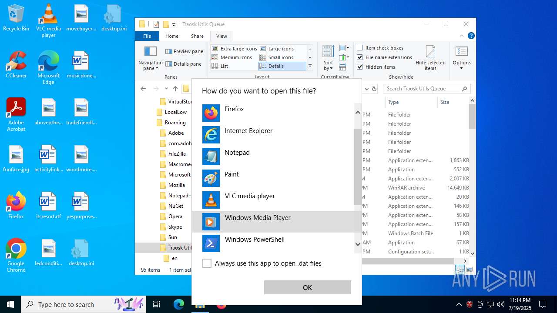Go up one folder level
This screenshot has width=557, height=313.
click(175, 89)
